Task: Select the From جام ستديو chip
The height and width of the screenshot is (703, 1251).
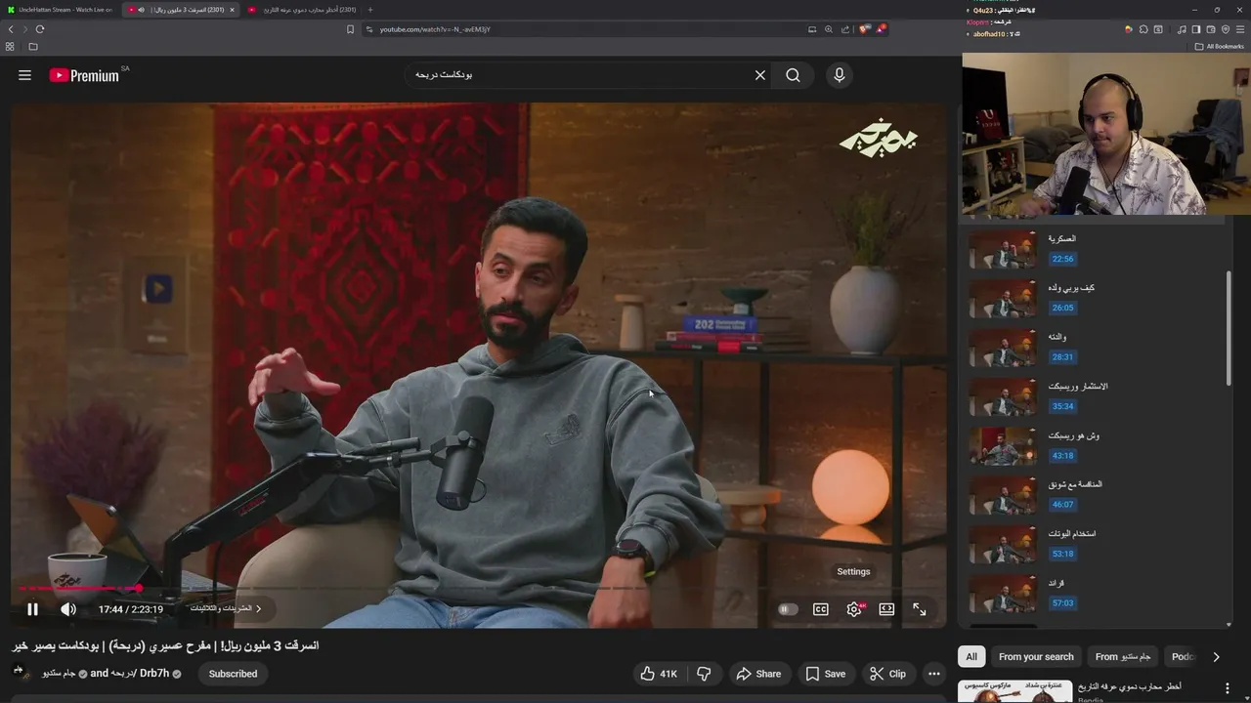Action: (x=1122, y=657)
